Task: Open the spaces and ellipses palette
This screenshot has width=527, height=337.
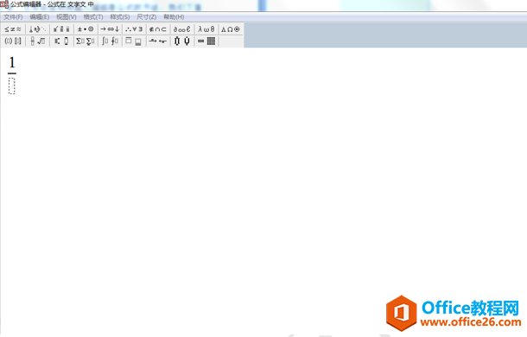Action: (37, 29)
